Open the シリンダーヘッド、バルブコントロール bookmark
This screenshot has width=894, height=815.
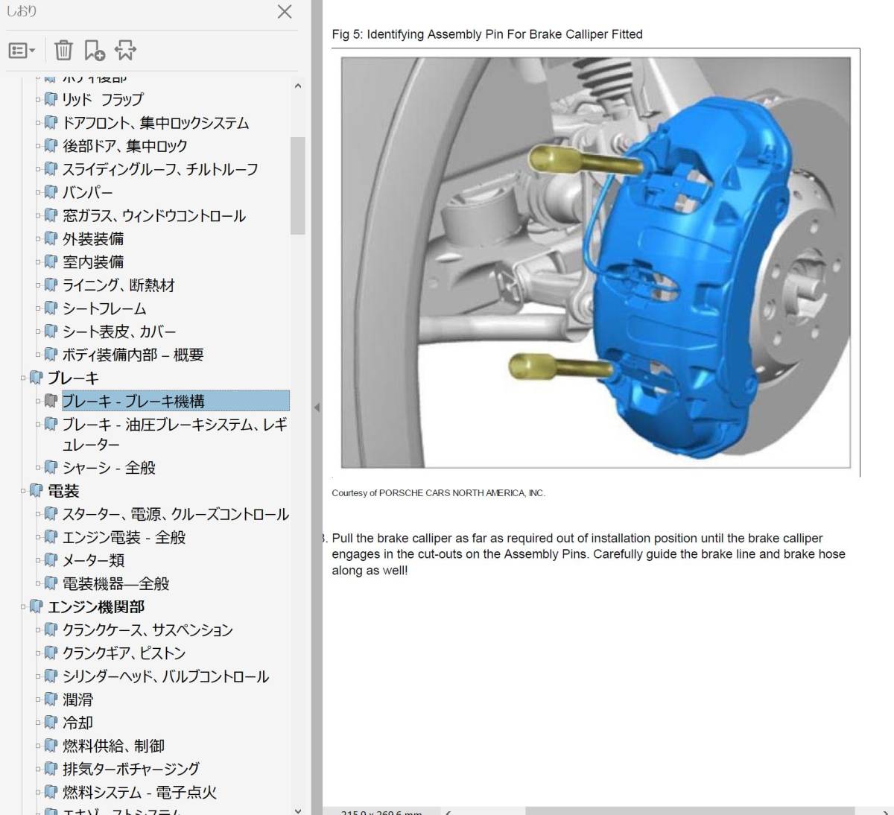tap(165, 676)
